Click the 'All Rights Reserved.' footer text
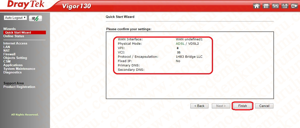This screenshot has height=128, width=300. click(25, 114)
